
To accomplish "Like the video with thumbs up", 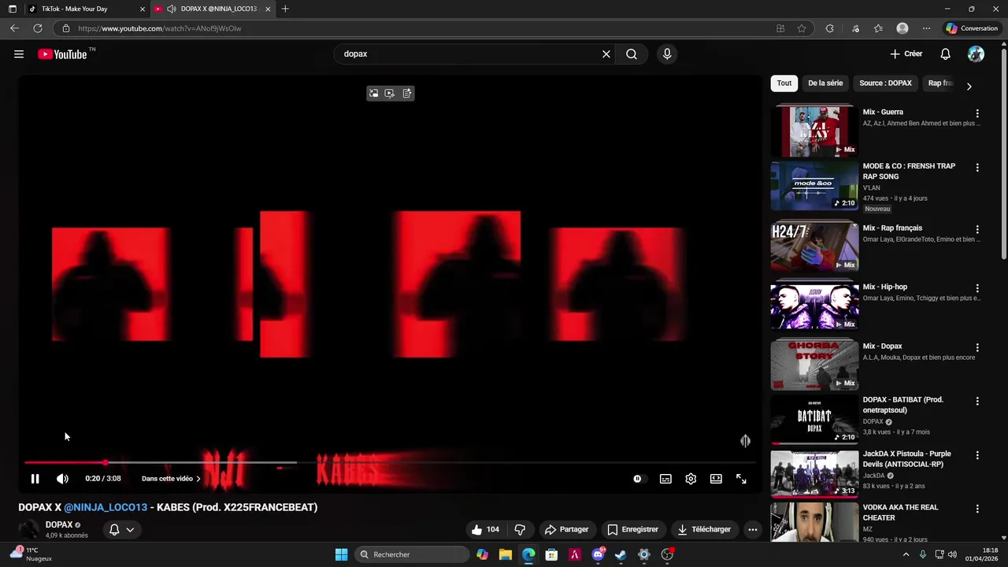I will (485, 530).
